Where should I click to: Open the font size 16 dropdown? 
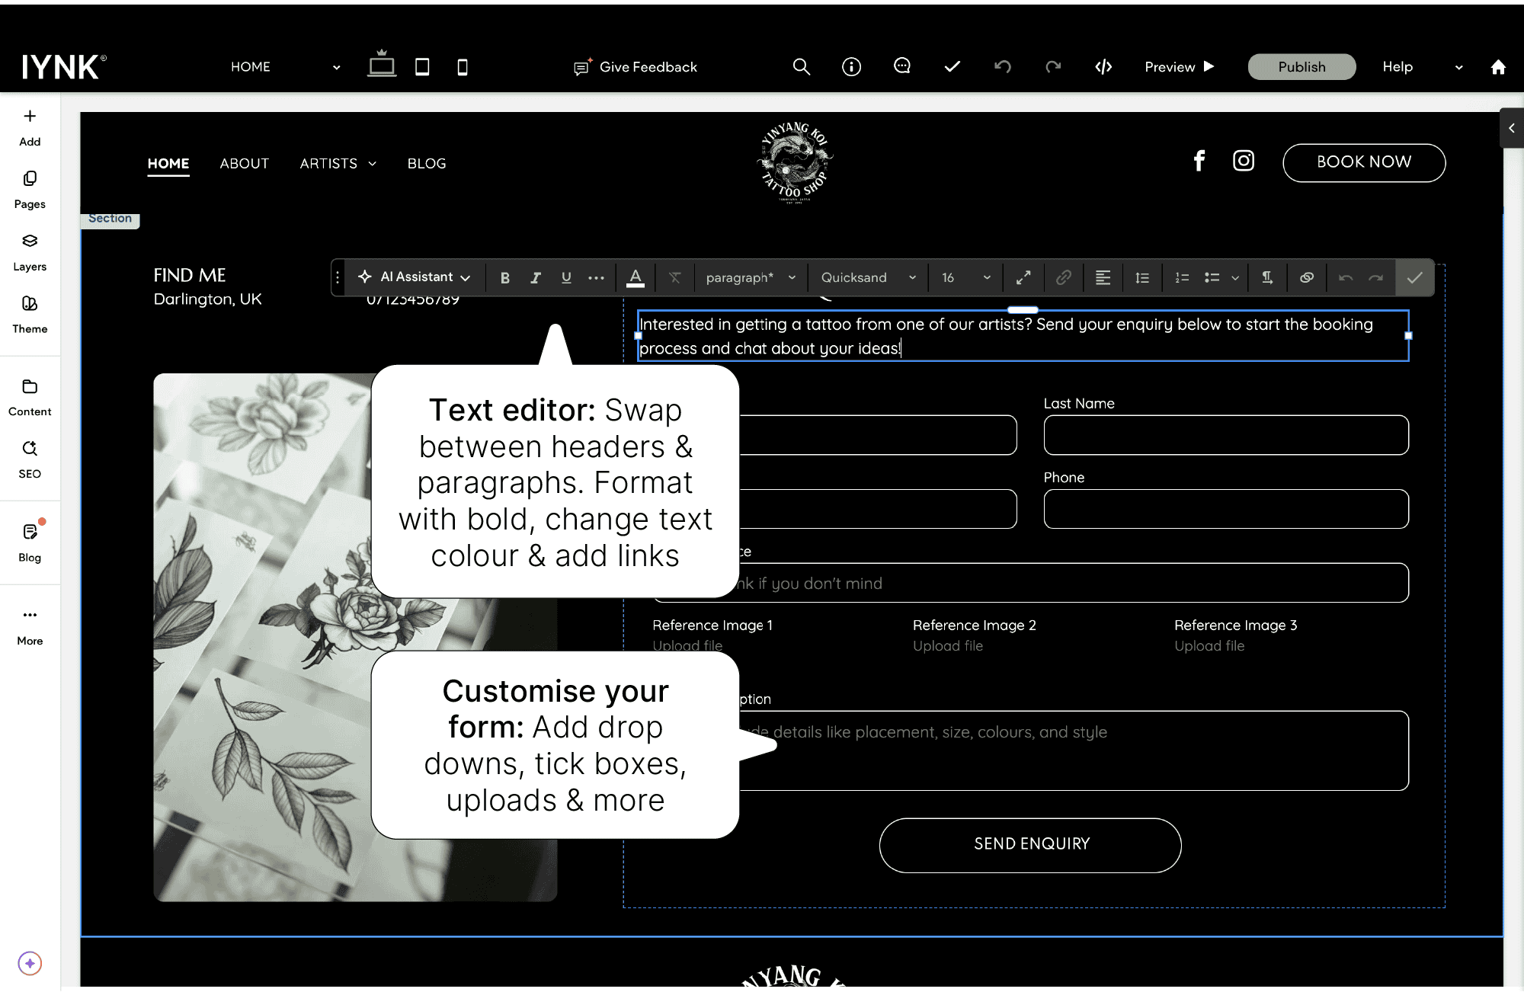pos(965,277)
